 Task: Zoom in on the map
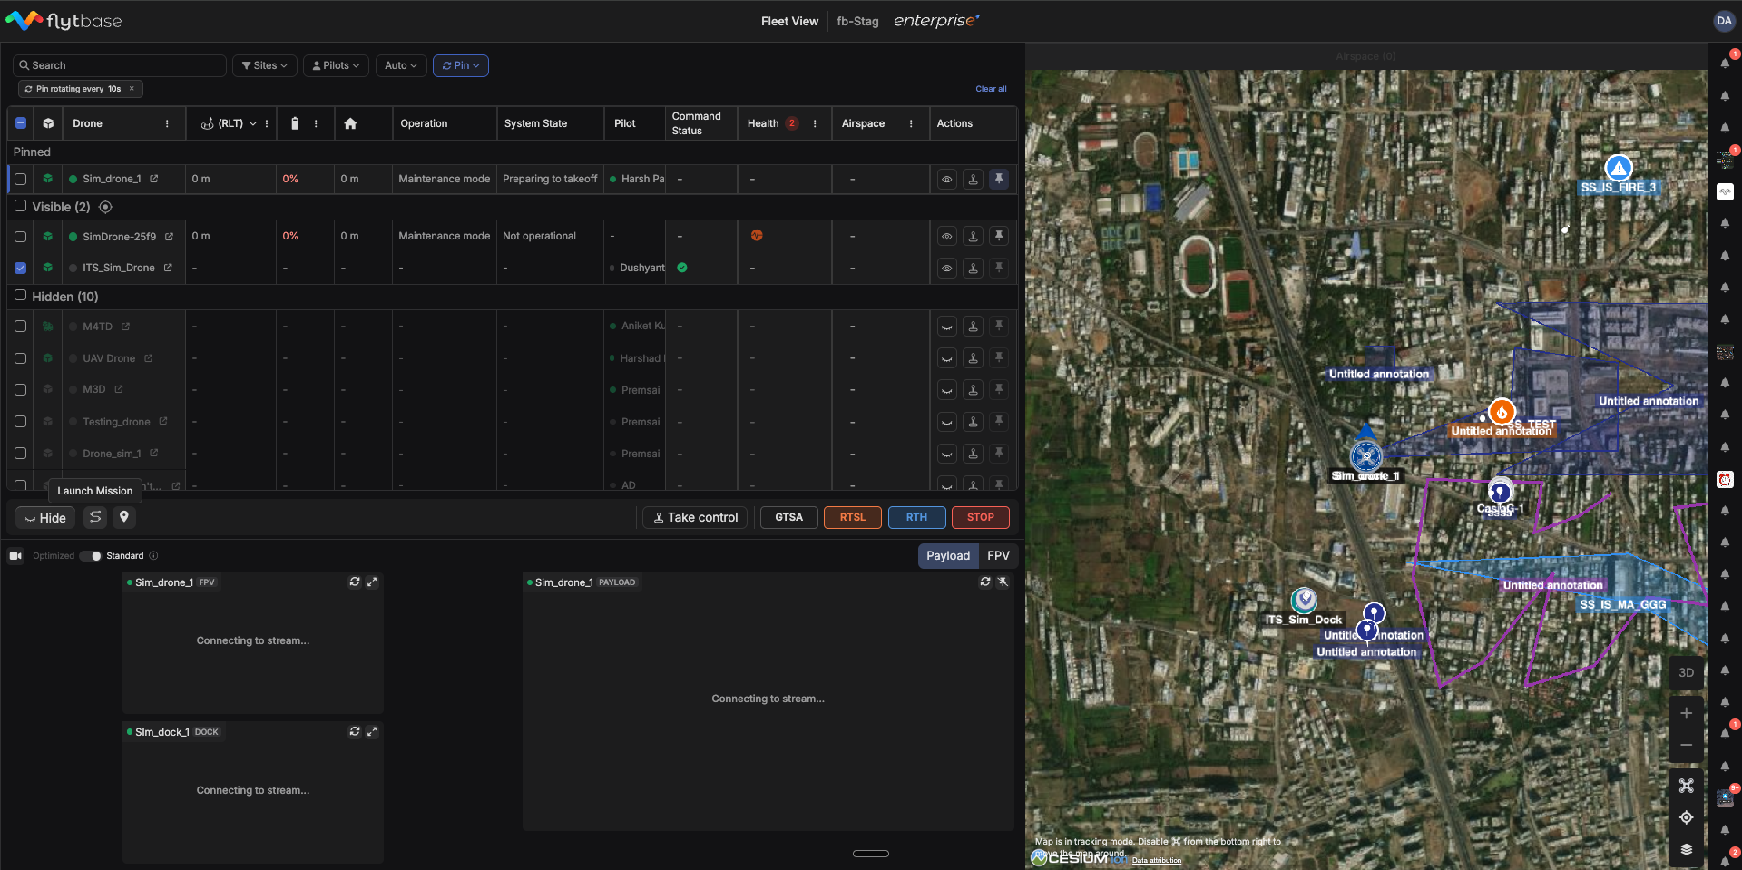pos(1686,714)
